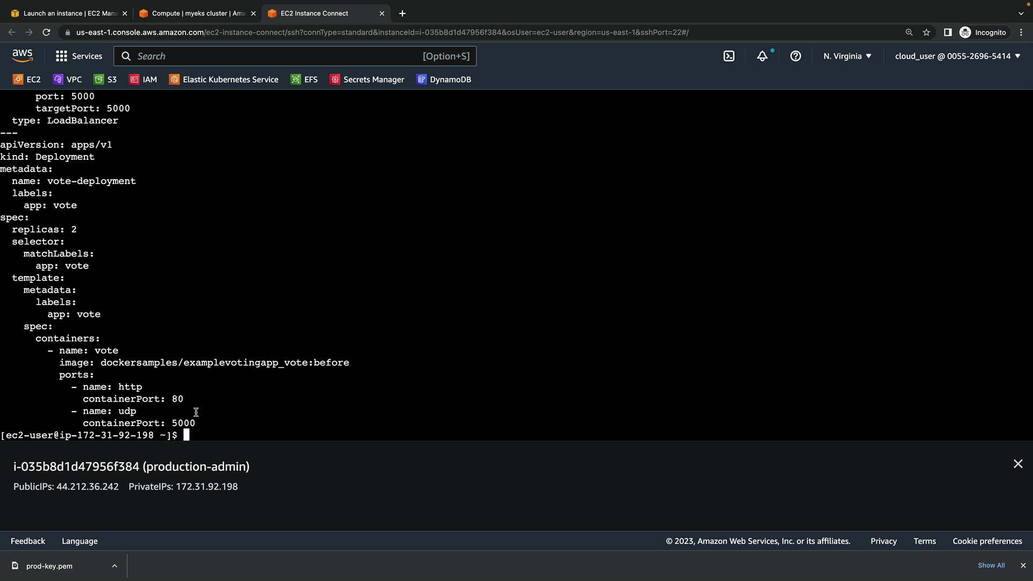The width and height of the screenshot is (1033, 581).
Task: Click Cookie preferences link
Action: click(987, 541)
